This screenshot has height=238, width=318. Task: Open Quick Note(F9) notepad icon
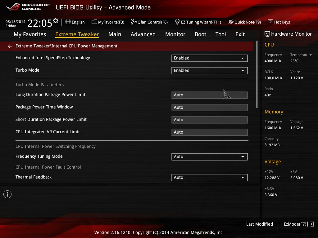coord(231,22)
